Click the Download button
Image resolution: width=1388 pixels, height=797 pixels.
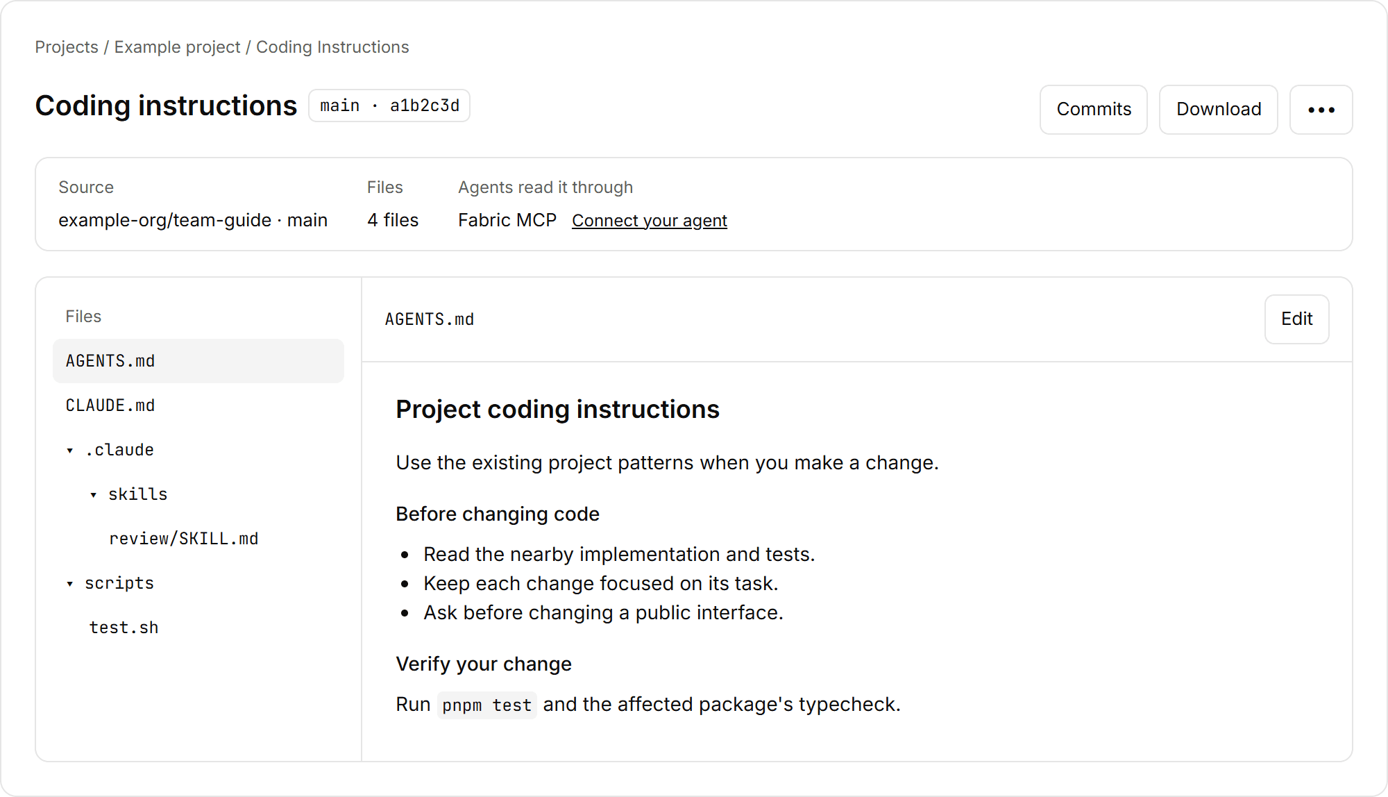(1219, 110)
